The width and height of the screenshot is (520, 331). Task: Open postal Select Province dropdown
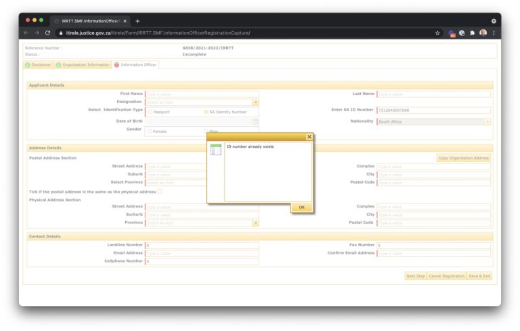(176, 182)
